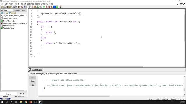Open the lecture_code path dropdown

(14, 16)
